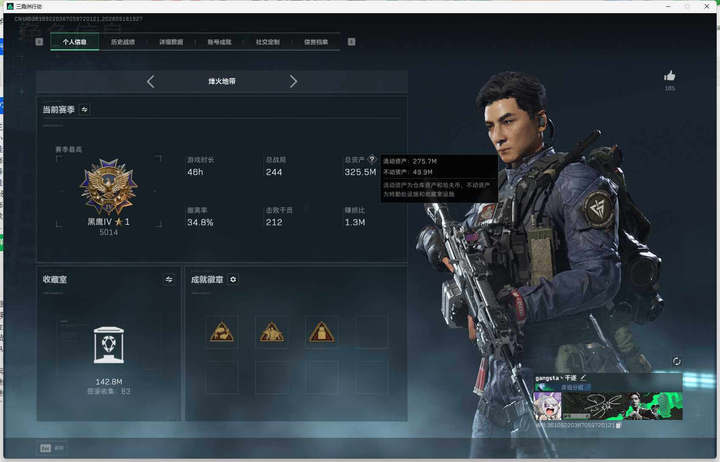Select the third achievement badge
This screenshot has width=720, height=462.
[321, 332]
